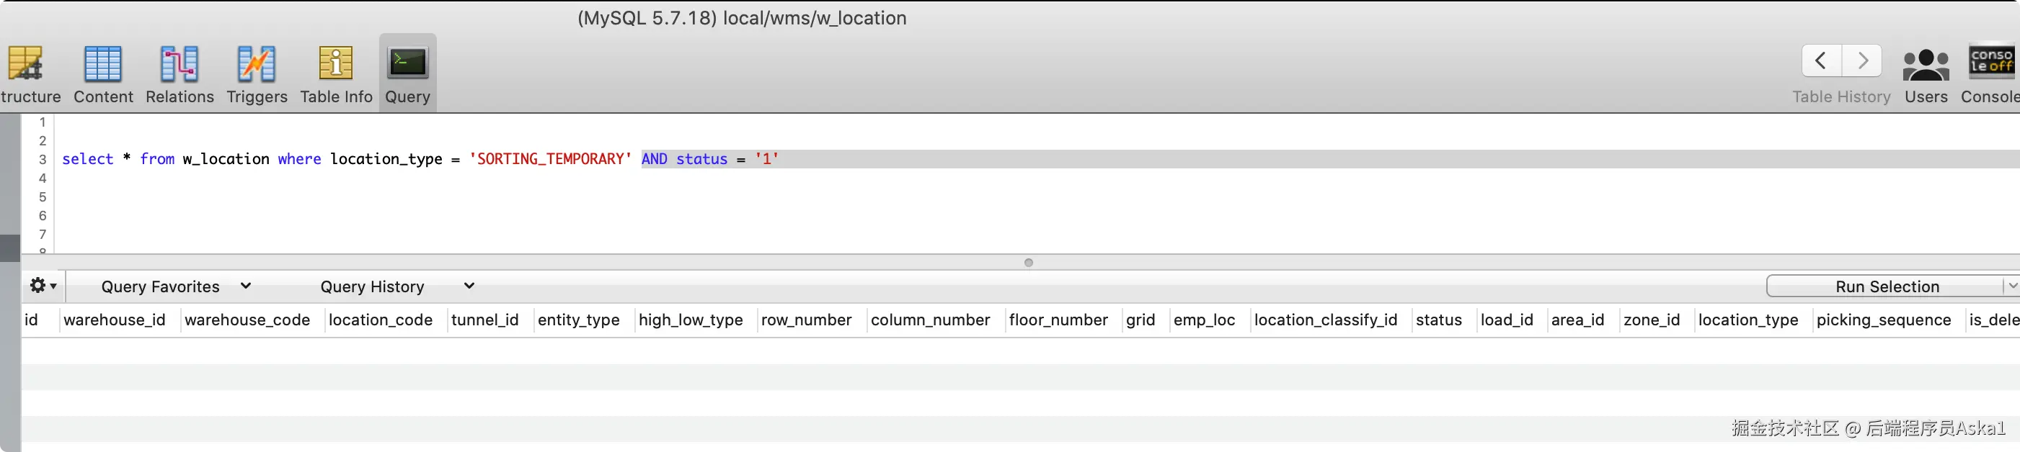Click the Run Selection button
The height and width of the screenshot is (452, 2020).
click(1886, 286)
